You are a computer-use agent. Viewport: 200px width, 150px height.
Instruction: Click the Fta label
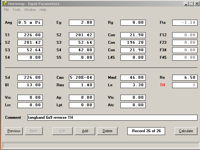pyautogui.click(x=163, y=22)
